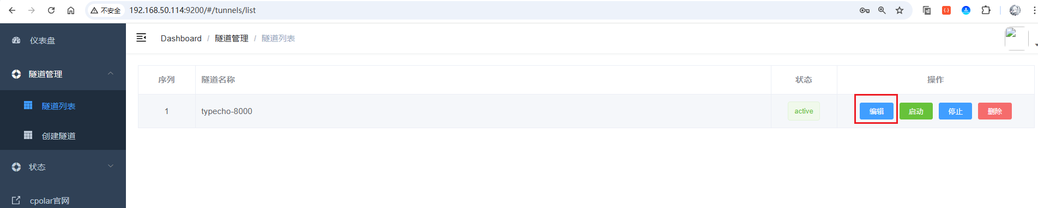This screenshot has height=208, width=1038.
Task: Collapse the 隧道管理 sidebar section
Action: (x=63, y=74)
